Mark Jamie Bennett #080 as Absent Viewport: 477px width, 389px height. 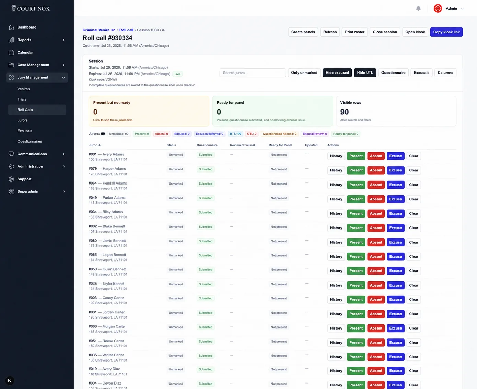[x=376, y=242]
